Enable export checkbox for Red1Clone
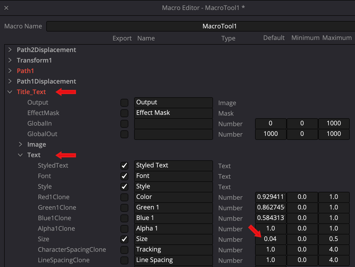 click(x=124, y=197)
